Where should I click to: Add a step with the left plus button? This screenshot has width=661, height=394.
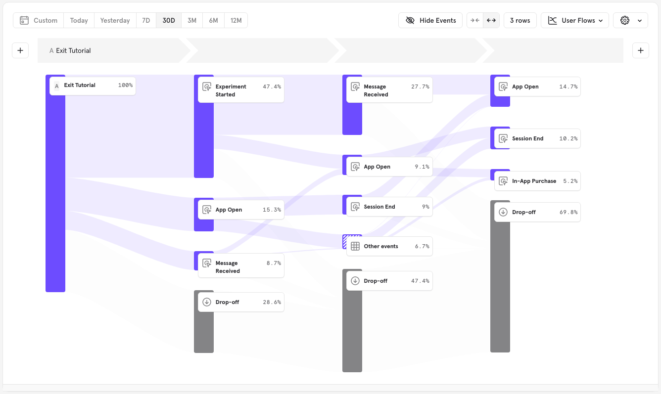(x=20, y=50)
